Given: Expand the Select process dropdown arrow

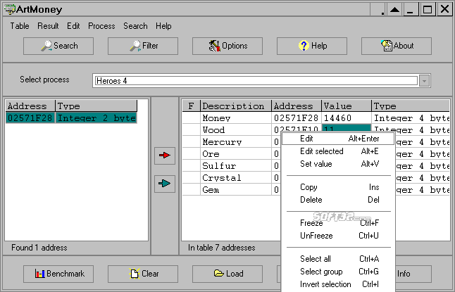Looking at the screenshot, I should (424, 81).
